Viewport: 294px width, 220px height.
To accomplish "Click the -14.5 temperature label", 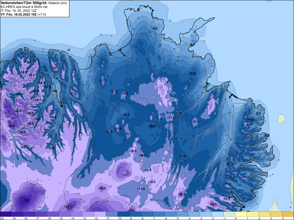I will (x=213, y=204).
